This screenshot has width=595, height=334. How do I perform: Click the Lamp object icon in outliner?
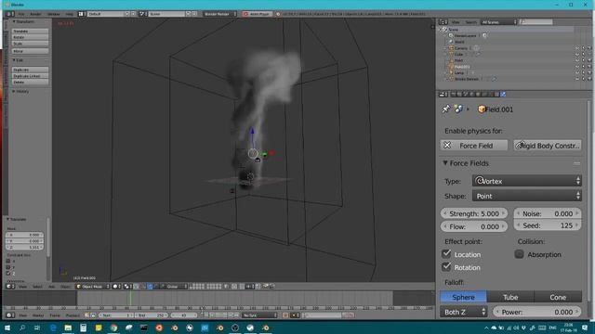451,72
